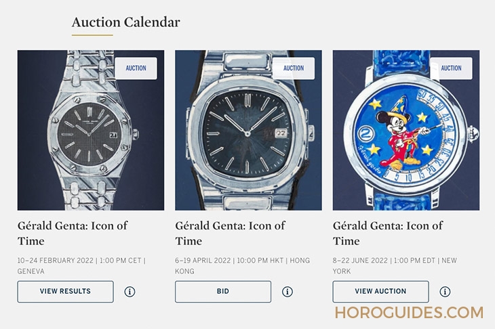Image resolution: width=495 pixels, height=329 pixels.
Task: Open the Mickey Mouse watch artwork thumbnail
Action: [406, 130]
